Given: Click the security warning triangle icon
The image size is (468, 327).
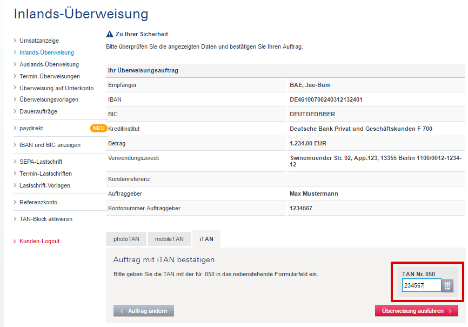Looking at the screenshot, I should click(x=110, y=34).
